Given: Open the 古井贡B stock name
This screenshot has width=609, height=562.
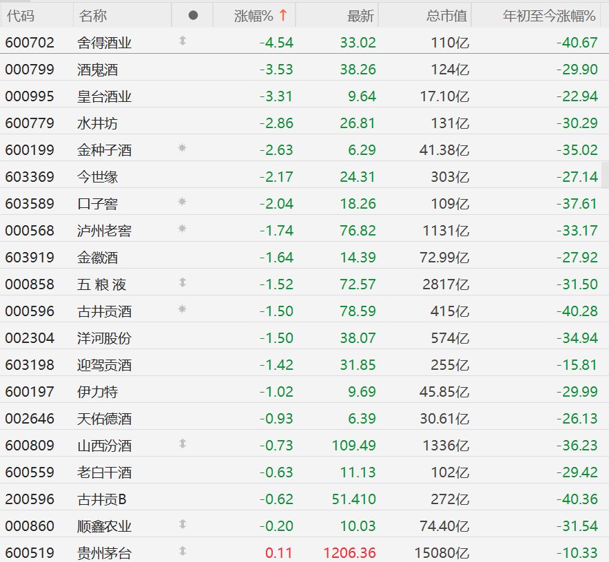Looking at the screenshot, I should click(x=102, y=499).
